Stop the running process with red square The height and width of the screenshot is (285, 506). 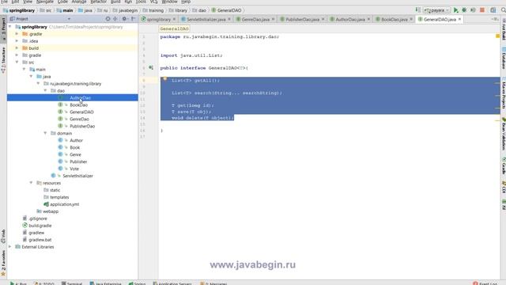[482, 10]
